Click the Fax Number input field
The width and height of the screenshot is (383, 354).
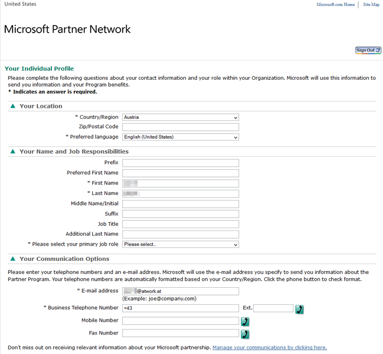click(x=181, y=333)
